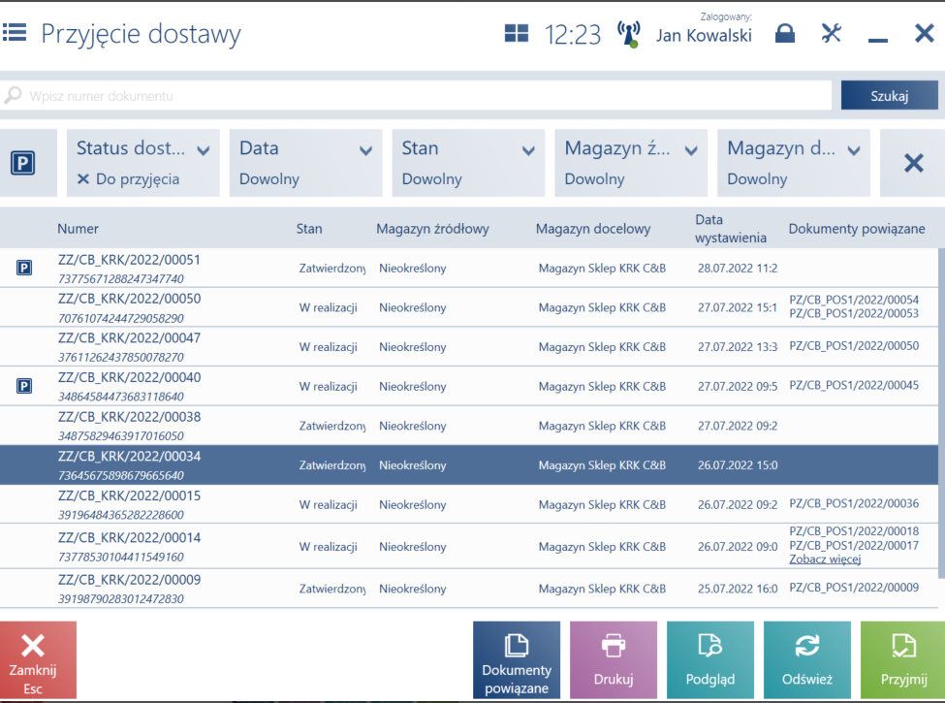Open the hamburger menu beside Przyjęcie dostawy
945x703 pixels.
coord(15,32)
